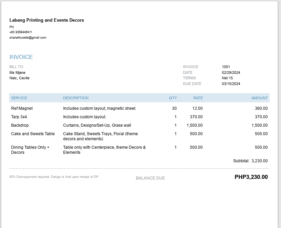
Task: Click the Naic, Cavite address line
Action: click(19, 78)
